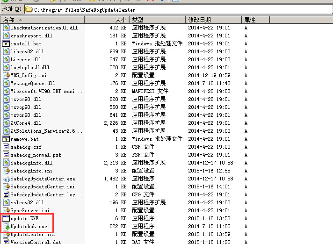Image resolution: width=333 pixels, height=244 pixels.
Task: Select file name SyncServer.ini
Action: 30,210
